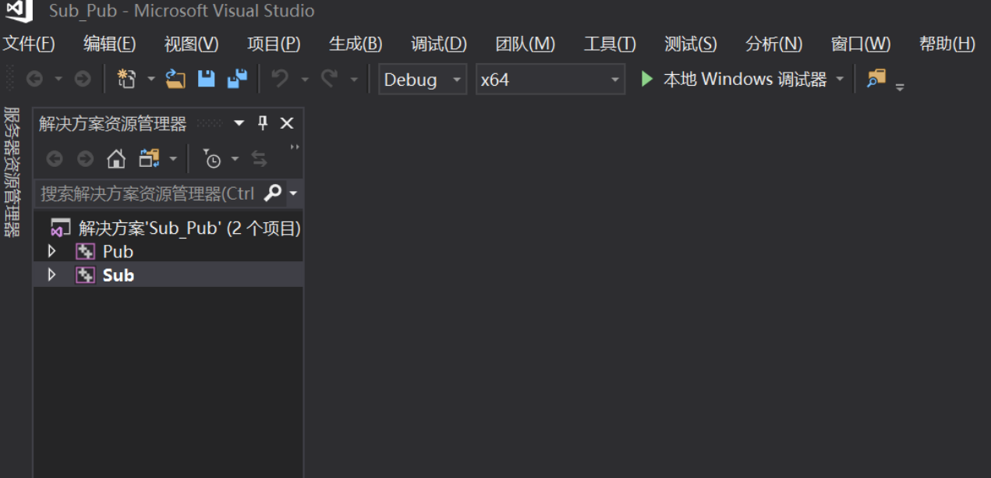Open the 编辑(E) menu

pyautogui.click(x=109, y=44)
